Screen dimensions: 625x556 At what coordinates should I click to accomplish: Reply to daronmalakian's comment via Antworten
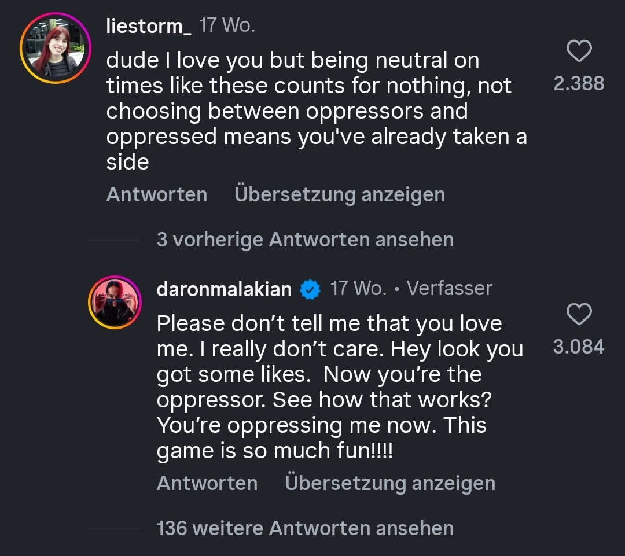coord(207,483)
